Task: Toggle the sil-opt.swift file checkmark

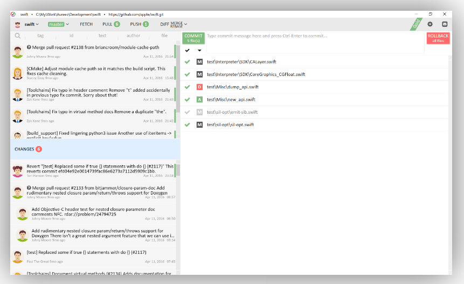Action: click(x=187, y=124)
